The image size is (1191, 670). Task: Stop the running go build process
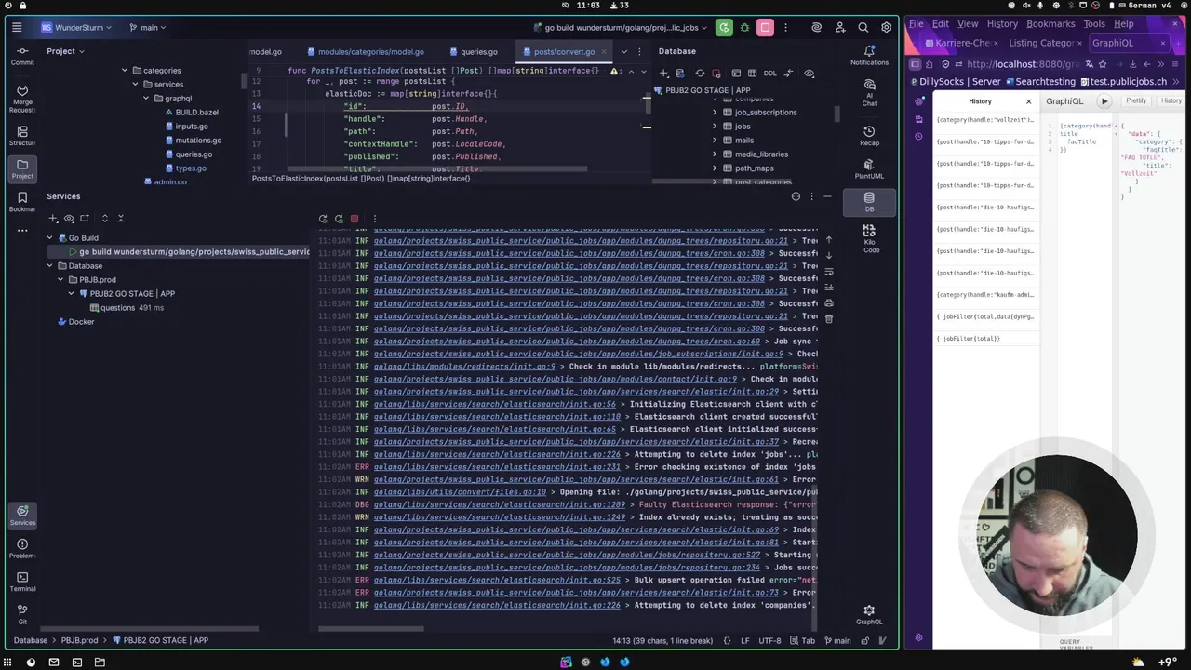pos(765,28)
